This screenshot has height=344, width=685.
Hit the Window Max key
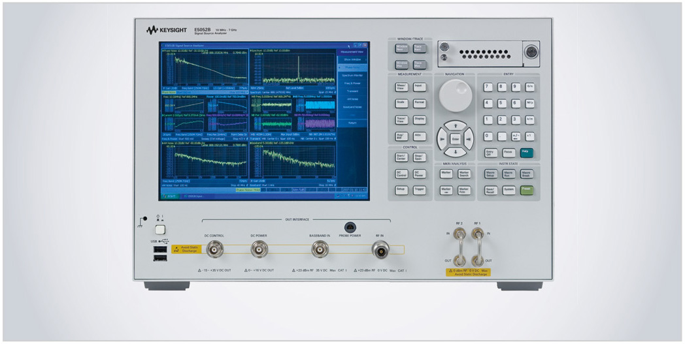402,65
